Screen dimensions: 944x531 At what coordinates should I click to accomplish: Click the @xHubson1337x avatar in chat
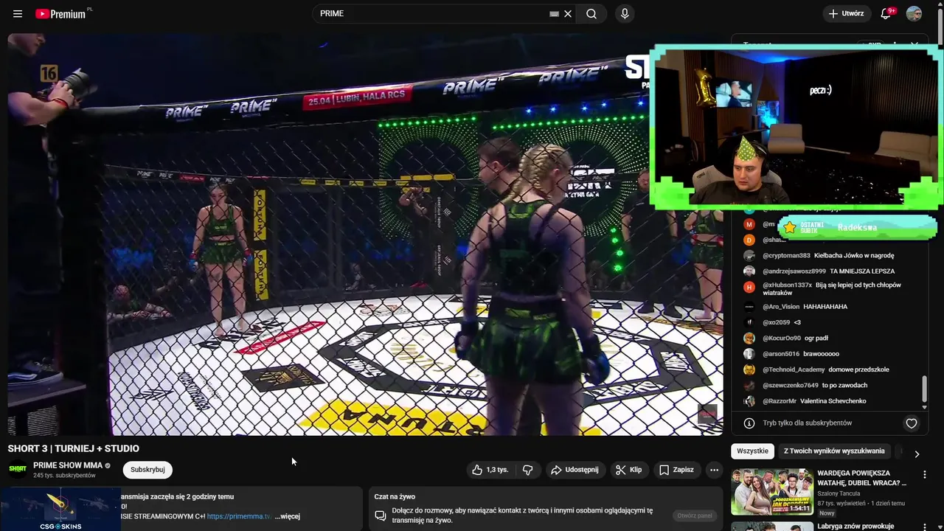(x=749, y=287)
